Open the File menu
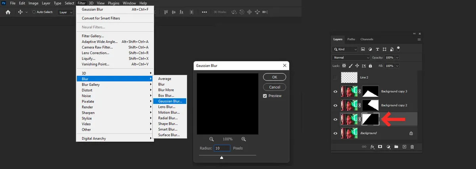Viewport: 476px width, 169px height. [x=13, y=3]
